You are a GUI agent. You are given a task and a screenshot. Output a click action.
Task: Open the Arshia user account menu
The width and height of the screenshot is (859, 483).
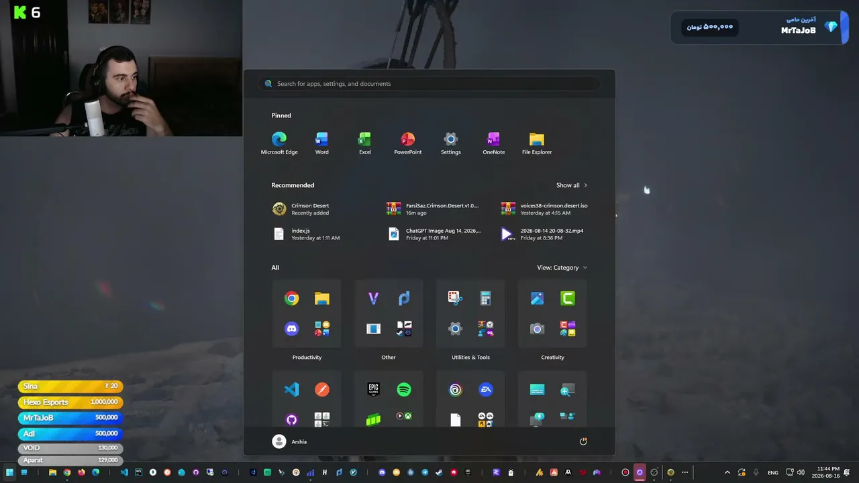click(x=290, y=441)
